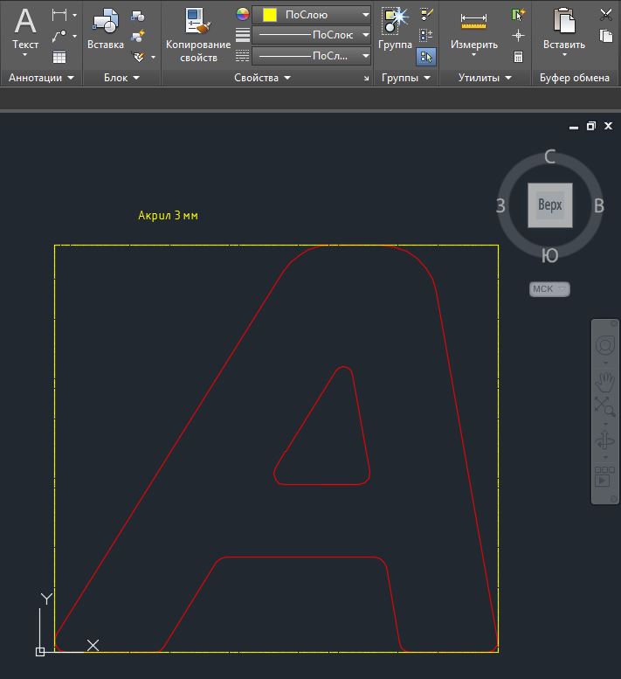Click the linetype icon
The height and width of the screenshot is (679, 621).
coord(243,56)
